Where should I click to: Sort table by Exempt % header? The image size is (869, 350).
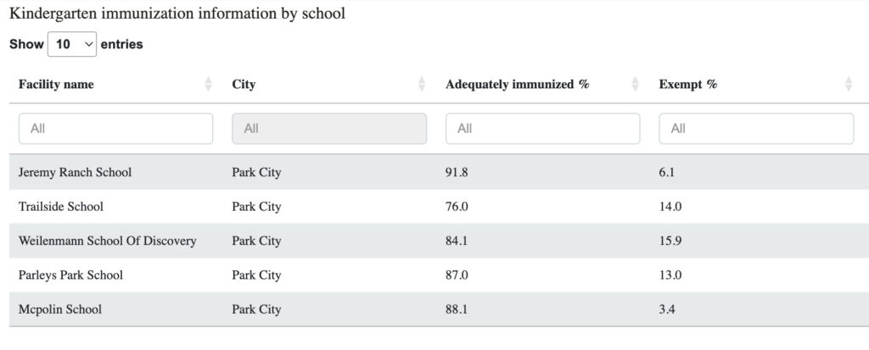[687, 84]
